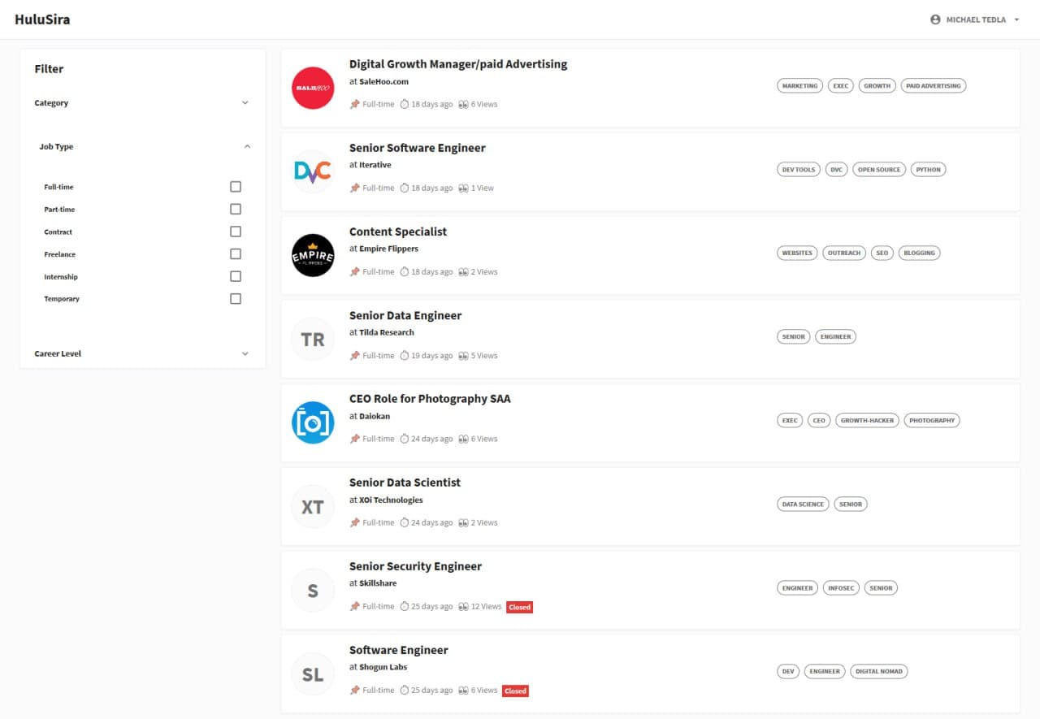1040x719 pixels.
Task: Collapse the Job Type filter section
Action: pyautogui.click(x=247, y=147)
